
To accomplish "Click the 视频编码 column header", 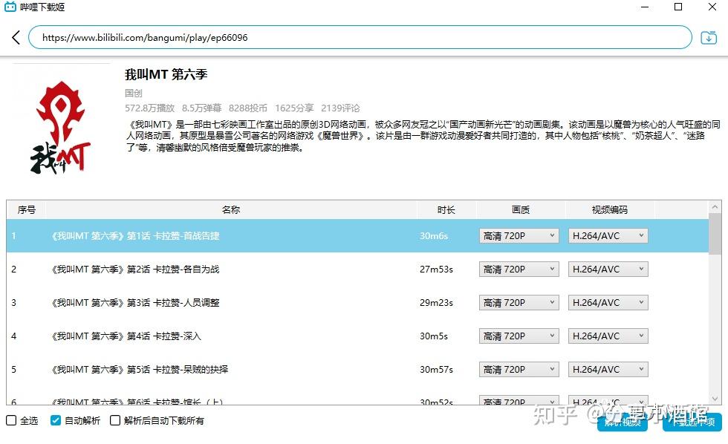I will pos(610,209).
